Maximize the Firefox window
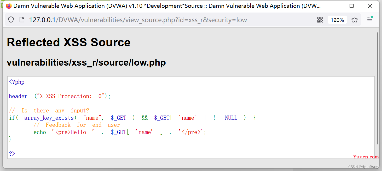Viewport: 382px width, 171px height. point(351,6)
